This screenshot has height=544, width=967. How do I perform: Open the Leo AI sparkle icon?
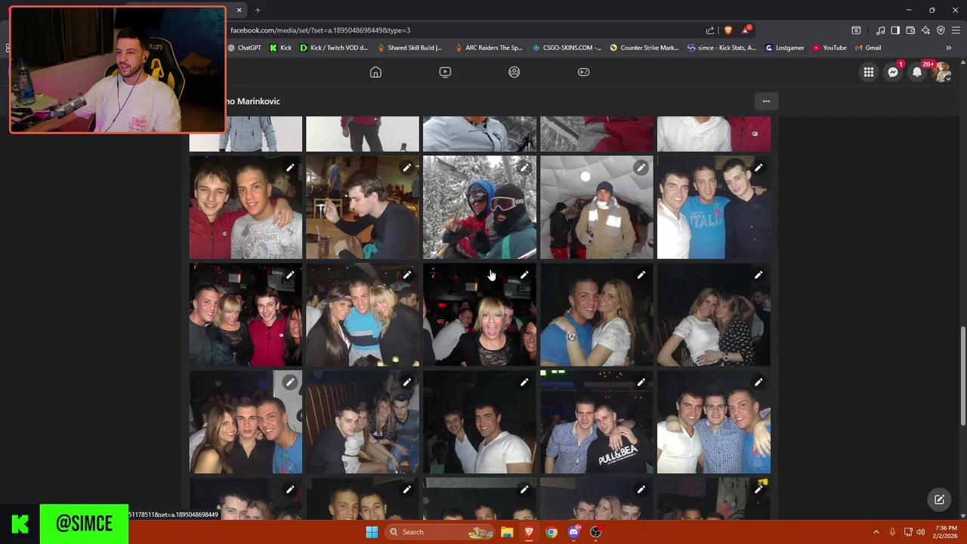click(x=925, y=30)
